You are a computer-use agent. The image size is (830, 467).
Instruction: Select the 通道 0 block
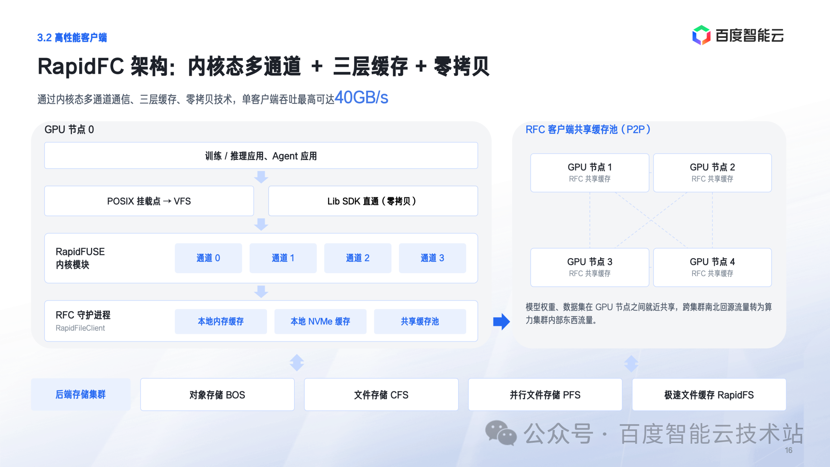click(x=208, y=258)
